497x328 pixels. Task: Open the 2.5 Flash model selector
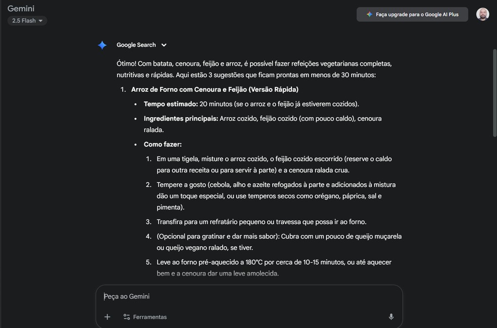coord(26,20)
